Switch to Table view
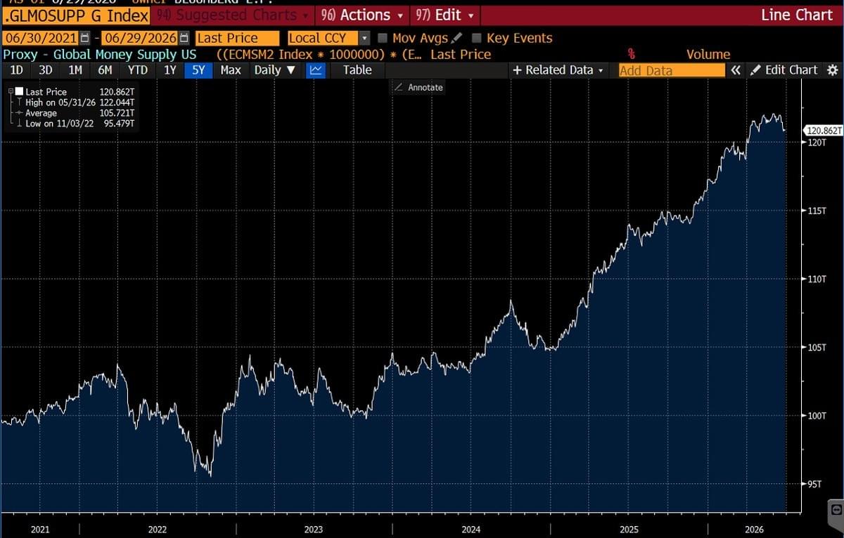The height and width of the screenshot is (538, 844). [x=357, y=70]
